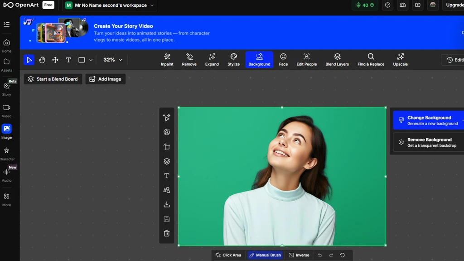
Task: Expand the shape tool dropdown arrow
Action: (91, 60)
